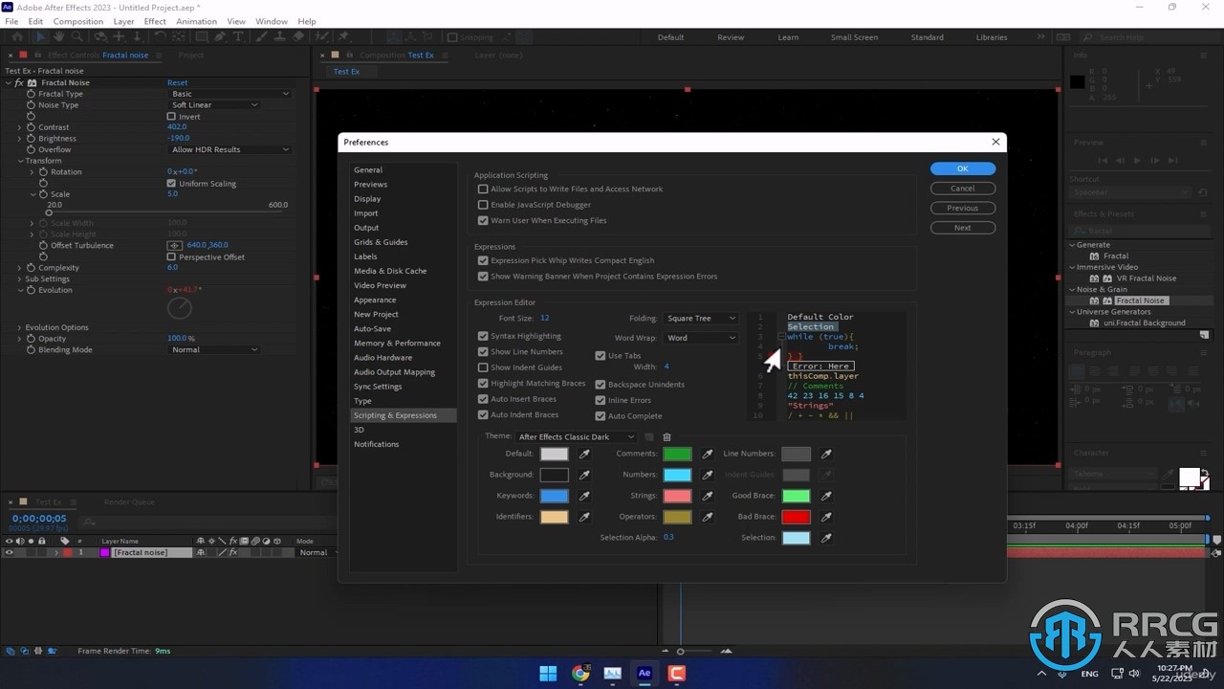Enable Allow Scripts to Write Files checkbox

tap(483, 189)
